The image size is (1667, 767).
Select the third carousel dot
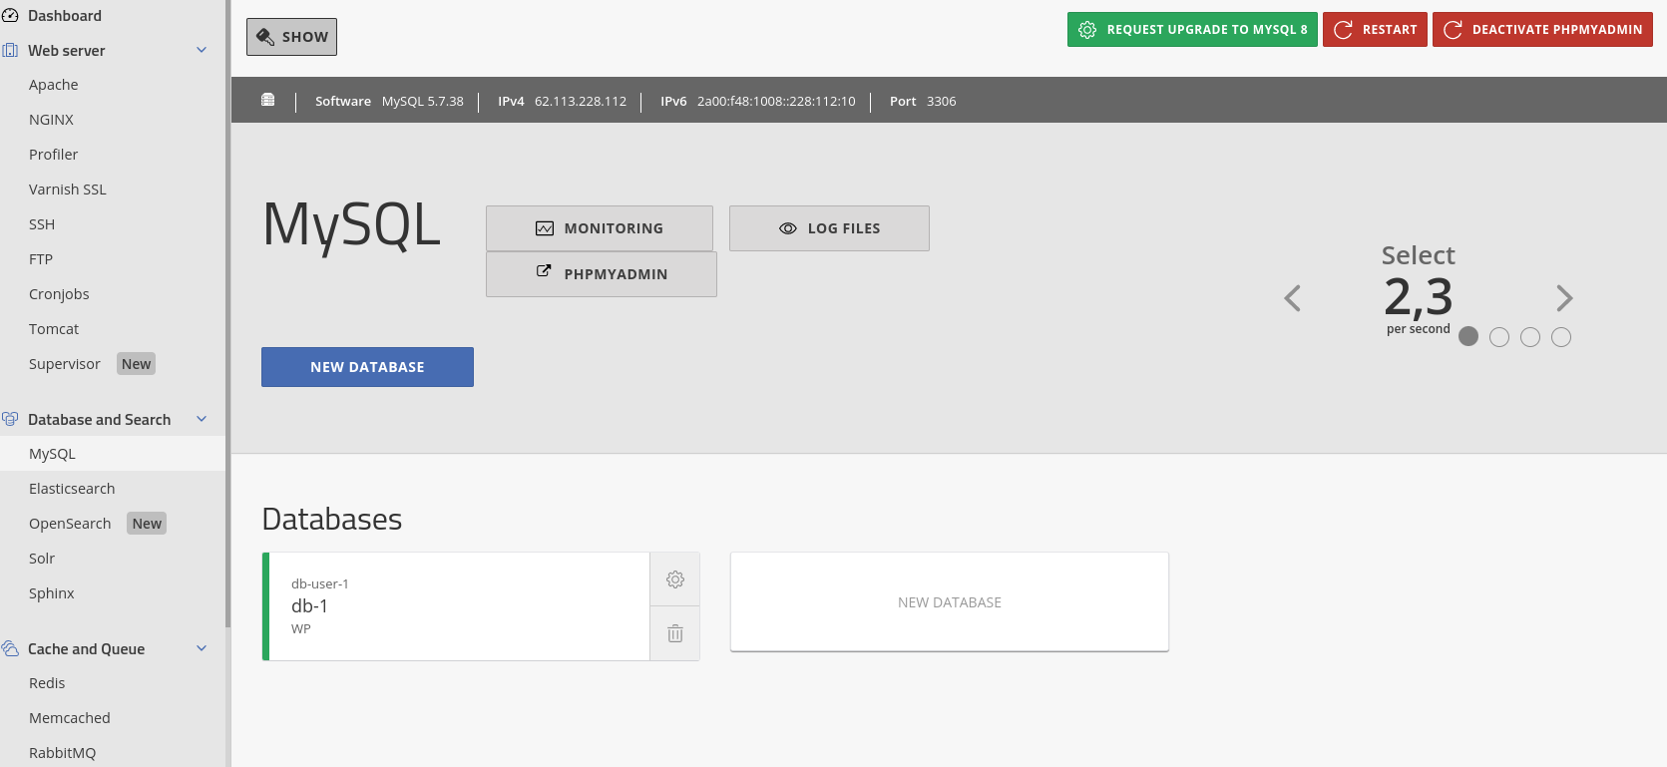[x=1530, y=337]
